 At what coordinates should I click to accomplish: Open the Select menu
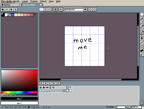(43, 1)
